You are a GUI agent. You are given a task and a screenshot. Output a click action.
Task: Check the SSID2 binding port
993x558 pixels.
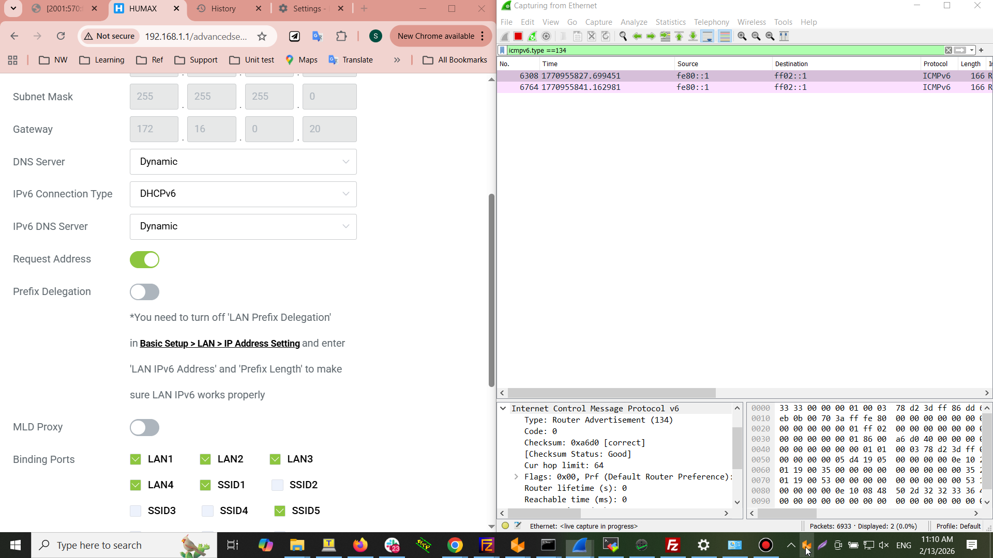pyautogui.click(x=277, y=485)
